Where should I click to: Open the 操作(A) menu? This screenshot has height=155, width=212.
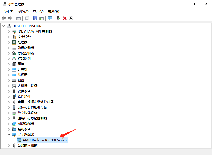tap(23, 11)
